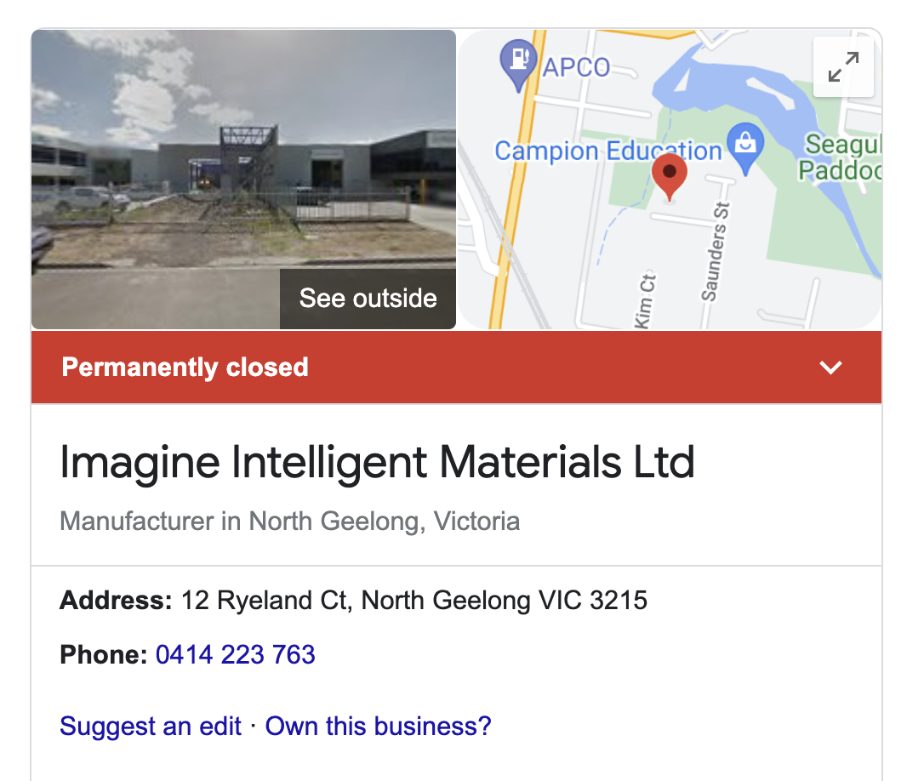Click the Permanently closed red banner
This screenshot has height=781, width=924.
point(456,368)
